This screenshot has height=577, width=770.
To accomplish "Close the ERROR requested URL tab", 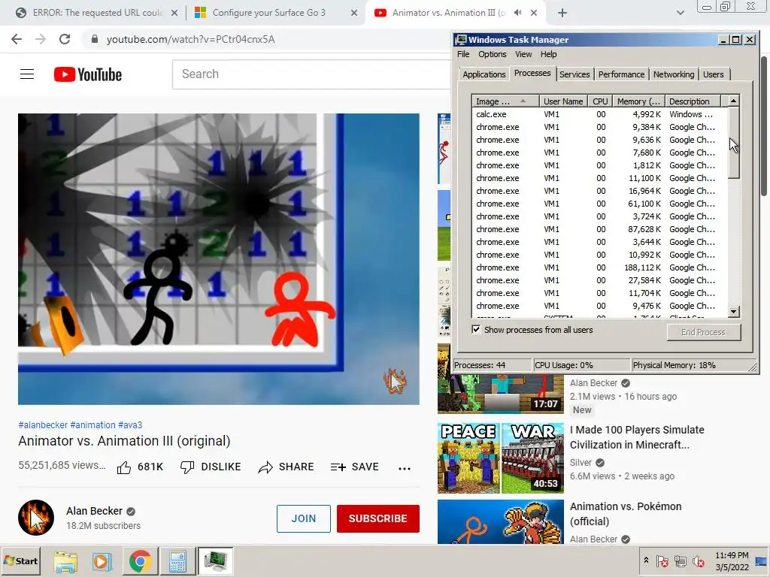I will click(174, 13).
